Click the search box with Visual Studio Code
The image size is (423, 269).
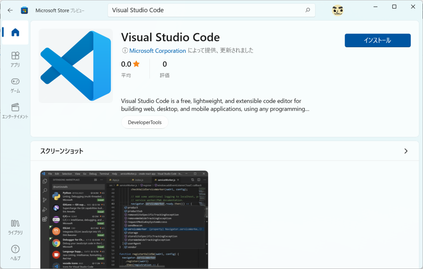pos(211,10)
